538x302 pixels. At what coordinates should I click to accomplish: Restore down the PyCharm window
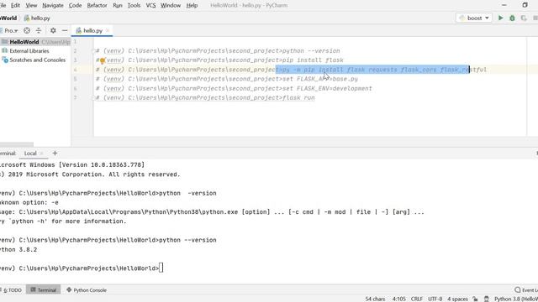point(525,5)
